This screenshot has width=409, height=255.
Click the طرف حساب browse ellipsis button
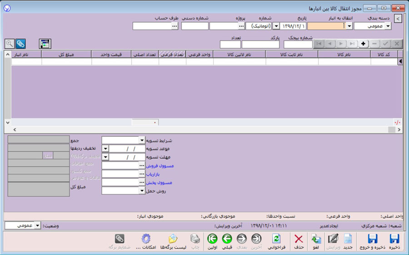pyautogui.click(x=175, y=26)
